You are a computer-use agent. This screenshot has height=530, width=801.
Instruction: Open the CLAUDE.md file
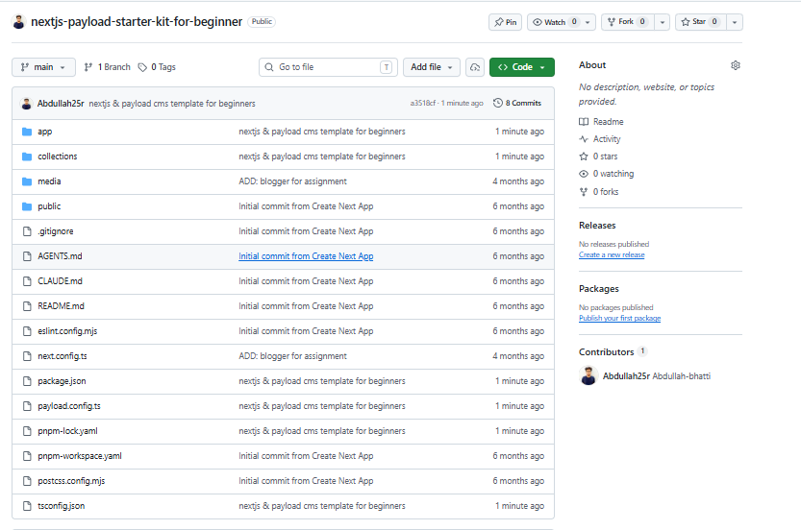click(x=60, y=281)
